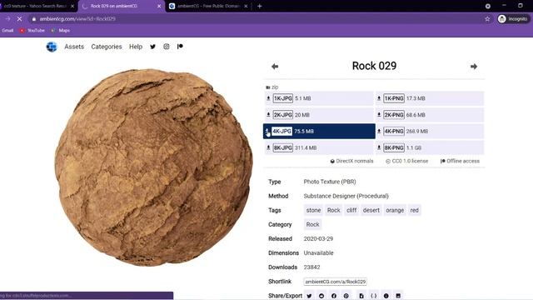Switch to the Yahoo Search Results tab
The width and height of the screenshot is (533, 300).
point(34,6)
